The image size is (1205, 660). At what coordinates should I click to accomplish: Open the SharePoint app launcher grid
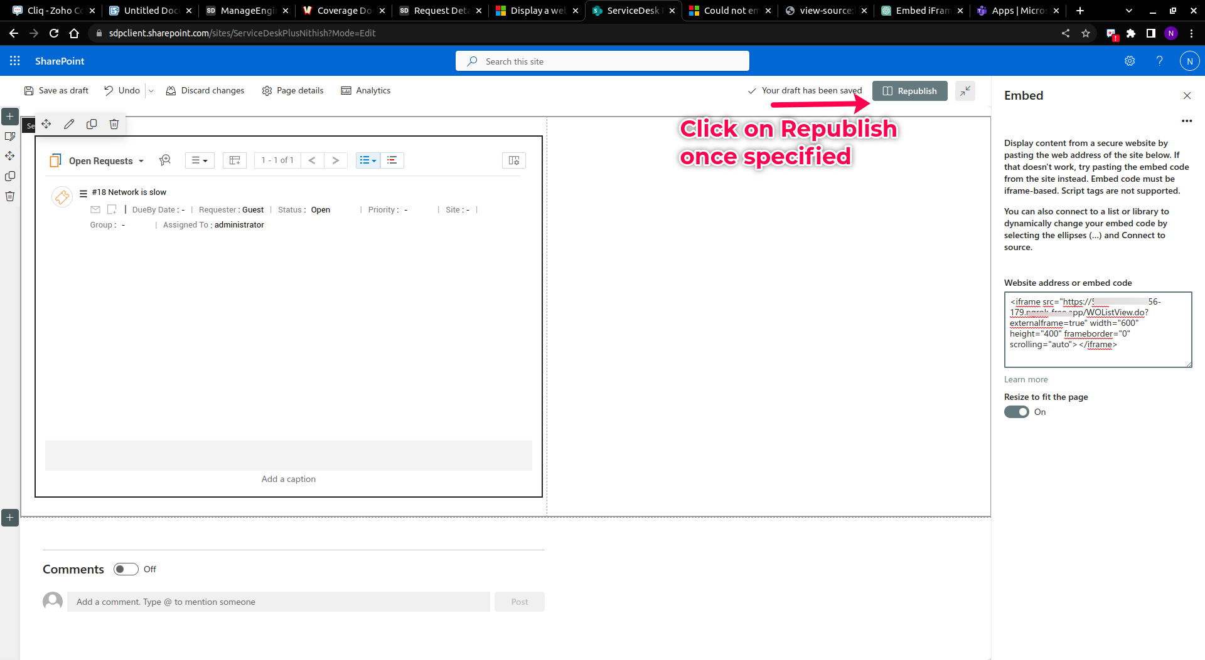tap(15, 61)
